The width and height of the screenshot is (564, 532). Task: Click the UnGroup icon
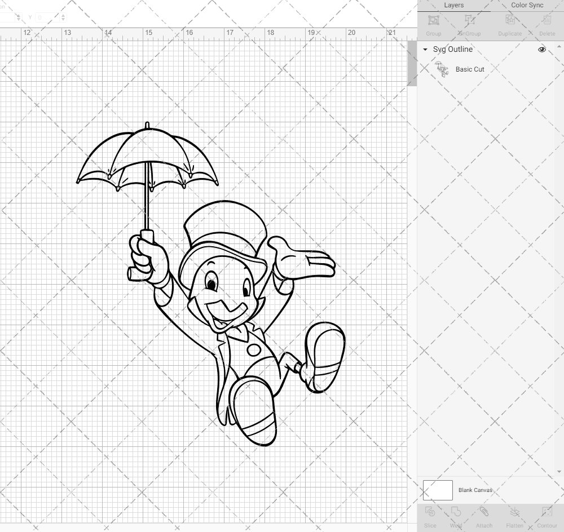470,24
